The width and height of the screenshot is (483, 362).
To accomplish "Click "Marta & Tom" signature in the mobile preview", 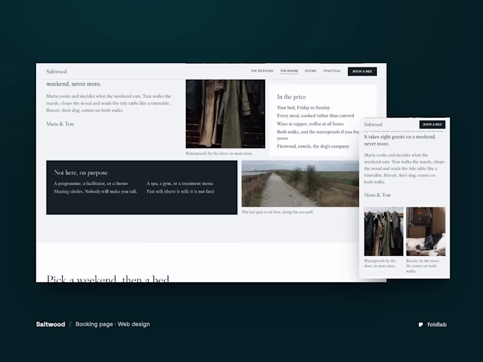I will [x=377, y=195].
